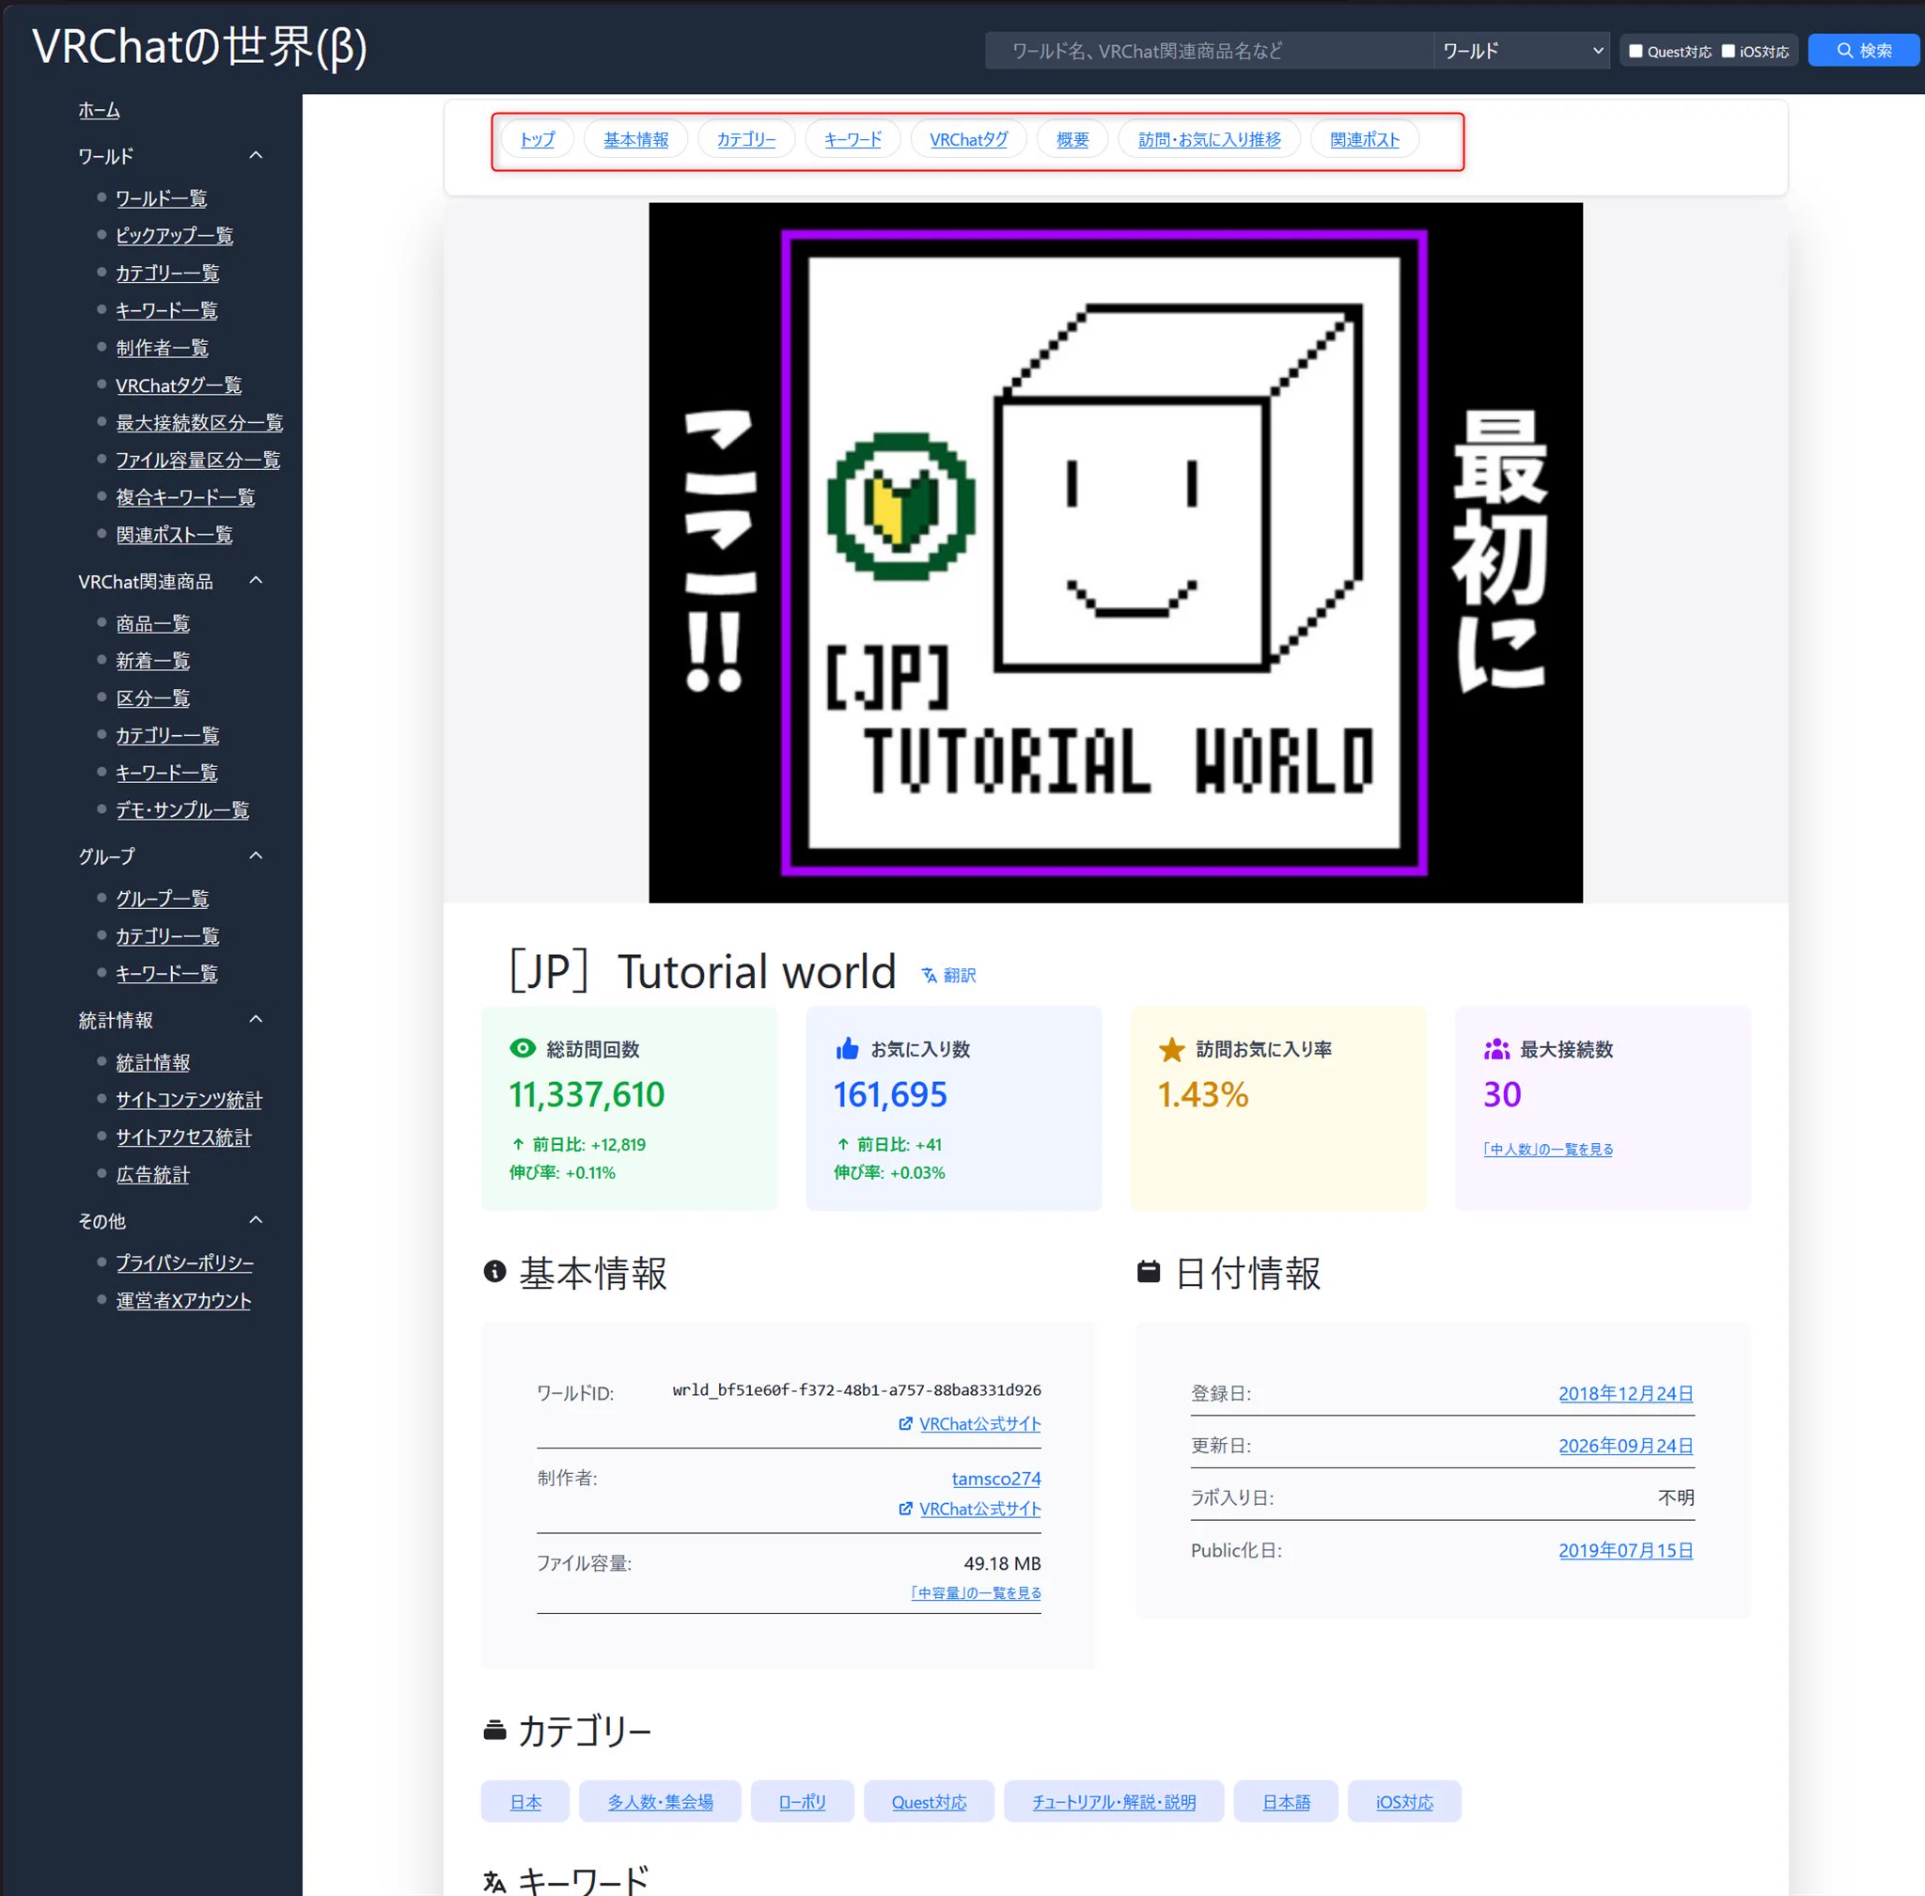Open 「中容量」の一覧を見る link
The height and width of the screenshot is (1896, 1925).
[x=976, y=1593]
